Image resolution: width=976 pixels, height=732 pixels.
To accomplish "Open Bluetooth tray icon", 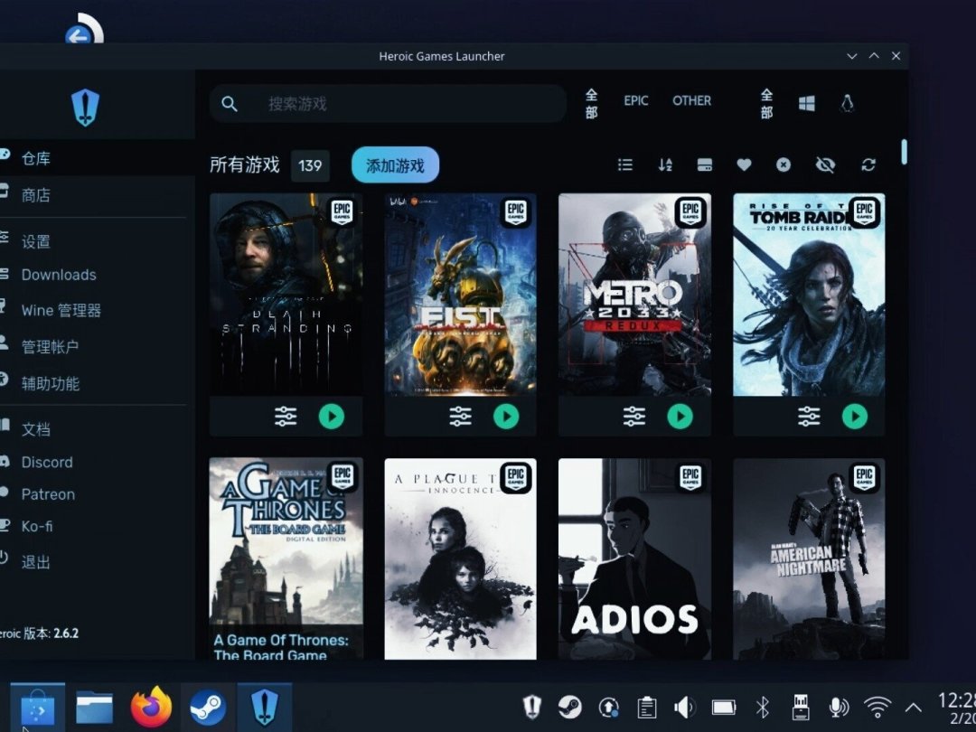I will tap(762, 708).
